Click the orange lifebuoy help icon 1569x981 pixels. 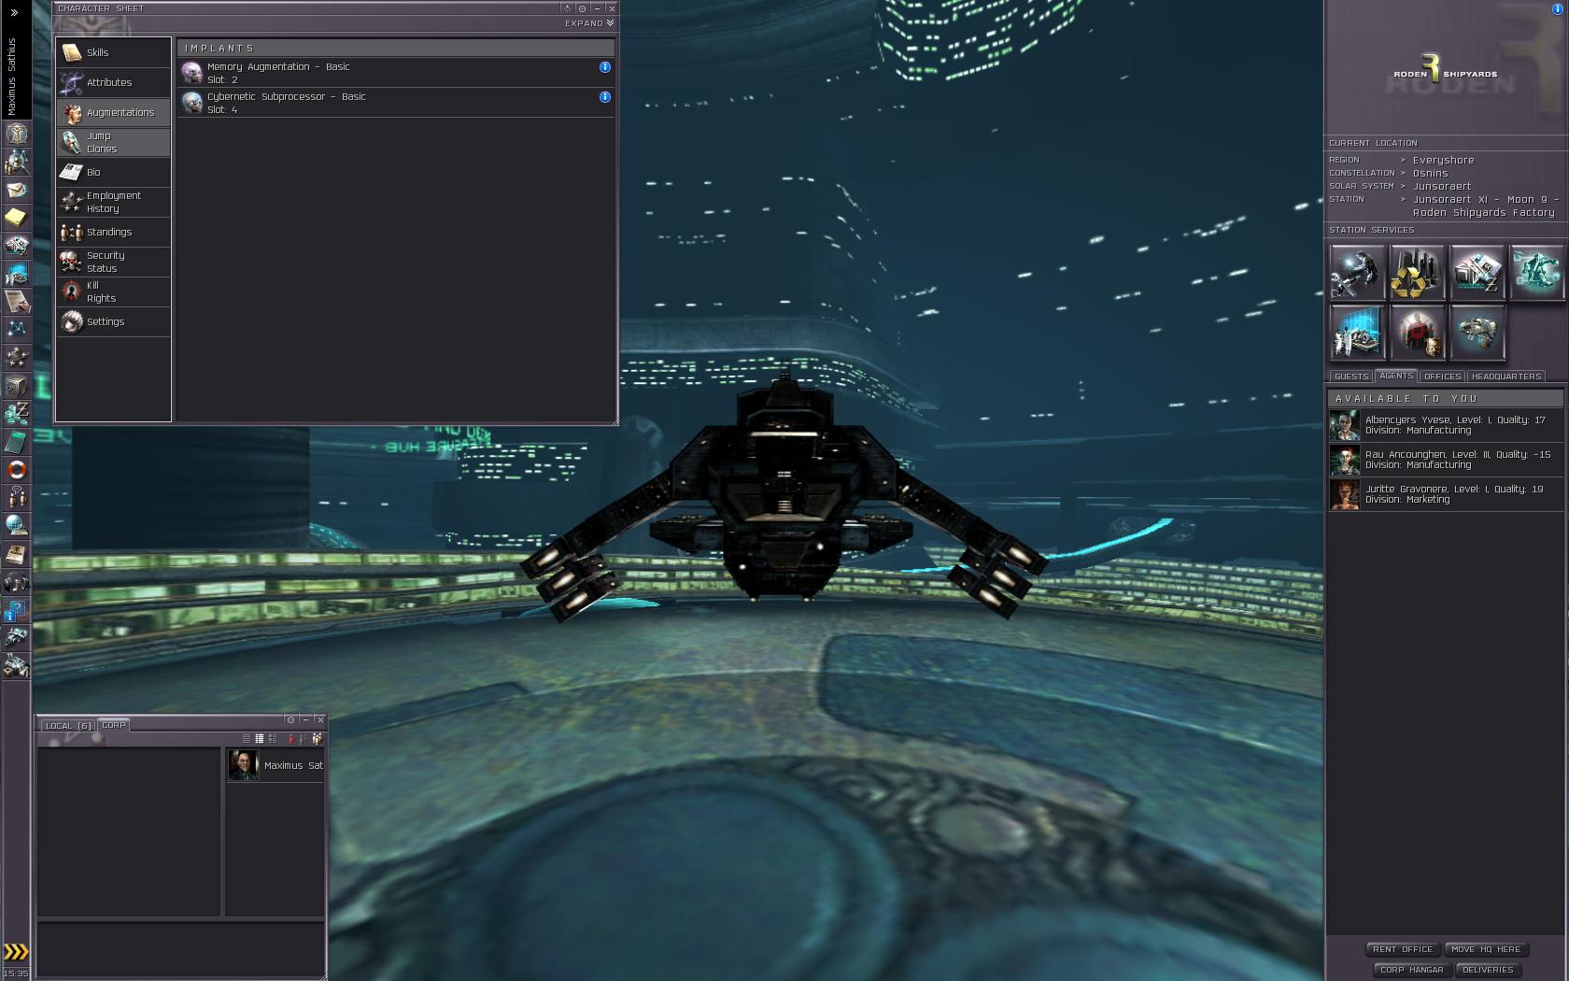click(x=16, y=470)
